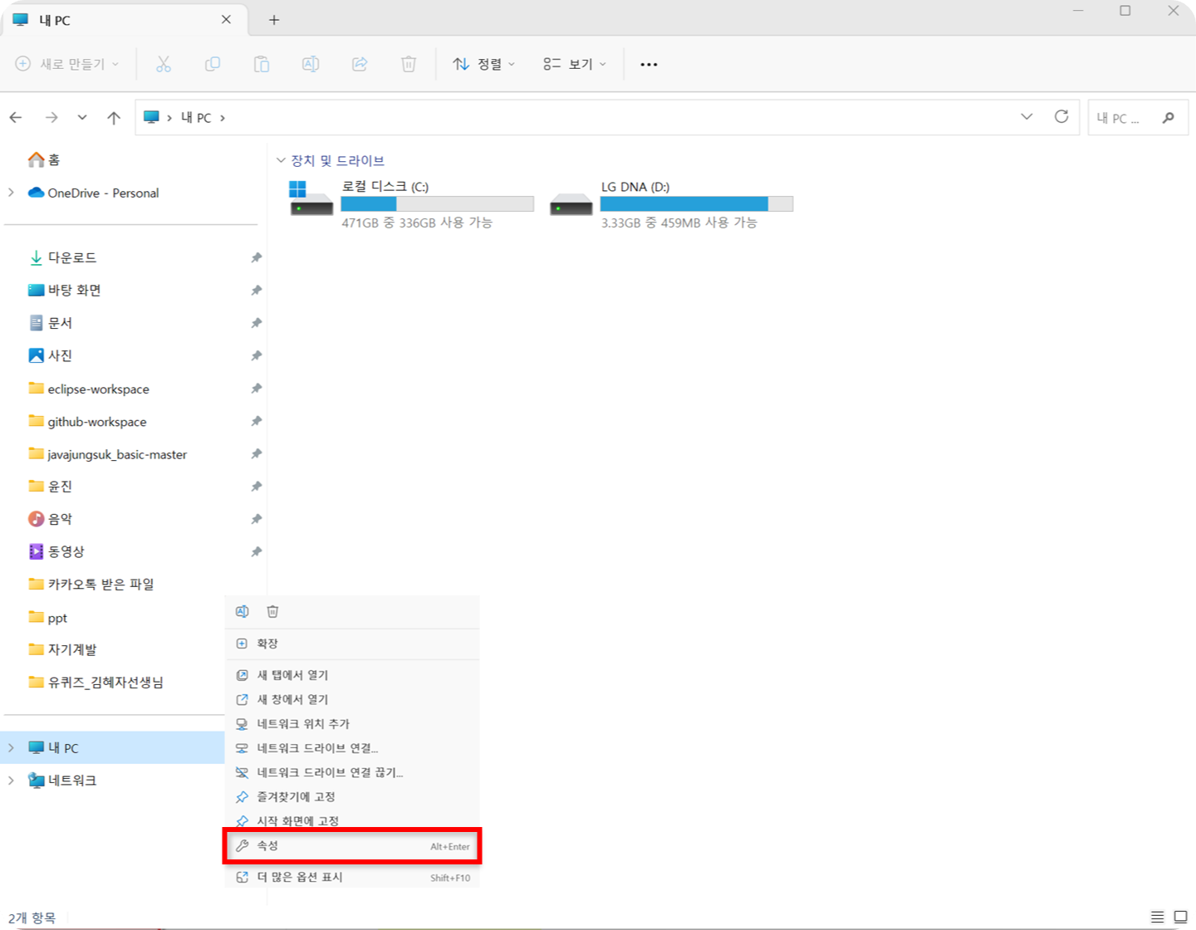Open the three-dot more options menu

(649, 64)
